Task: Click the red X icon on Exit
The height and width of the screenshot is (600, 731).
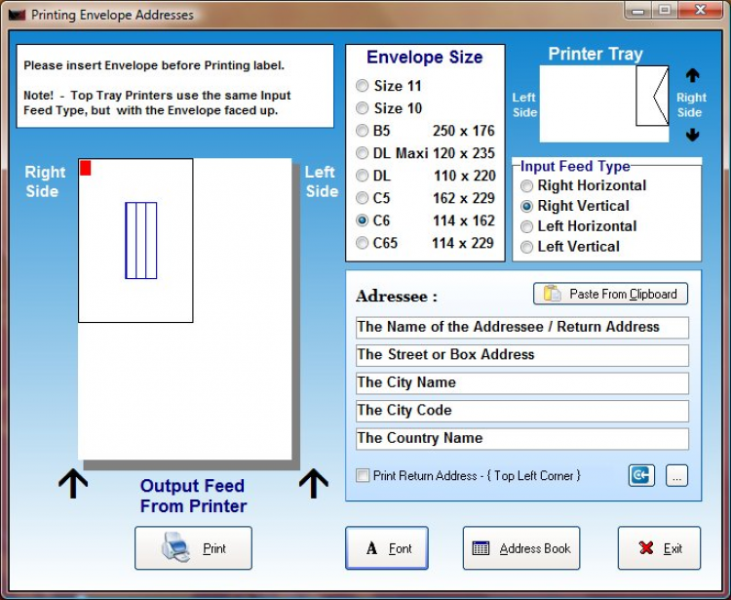Action: click(646, 547)
